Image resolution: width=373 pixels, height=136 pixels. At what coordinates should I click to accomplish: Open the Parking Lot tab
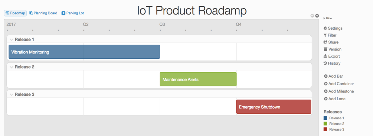(x=73, y=13)
